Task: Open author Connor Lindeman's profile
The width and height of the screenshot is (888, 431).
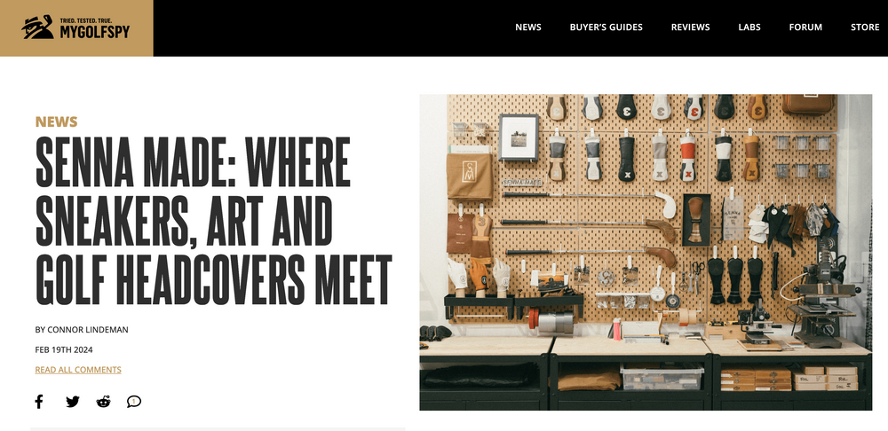Action: tap(82, 330)
